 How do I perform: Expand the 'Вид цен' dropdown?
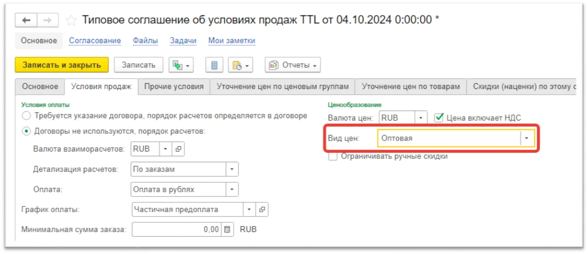point(526,138)
